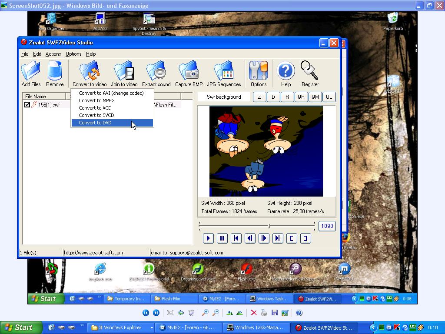Go to previous image in the viewer toolbar

tap(146, 313)
